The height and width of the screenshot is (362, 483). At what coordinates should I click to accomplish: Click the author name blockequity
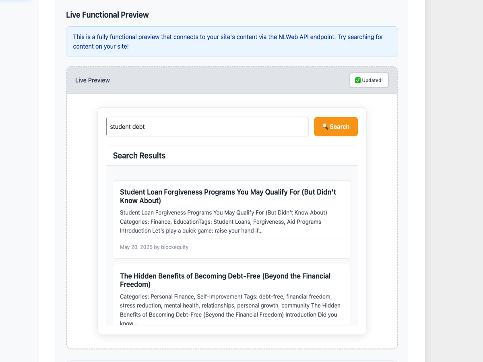(x=175, y=247)
